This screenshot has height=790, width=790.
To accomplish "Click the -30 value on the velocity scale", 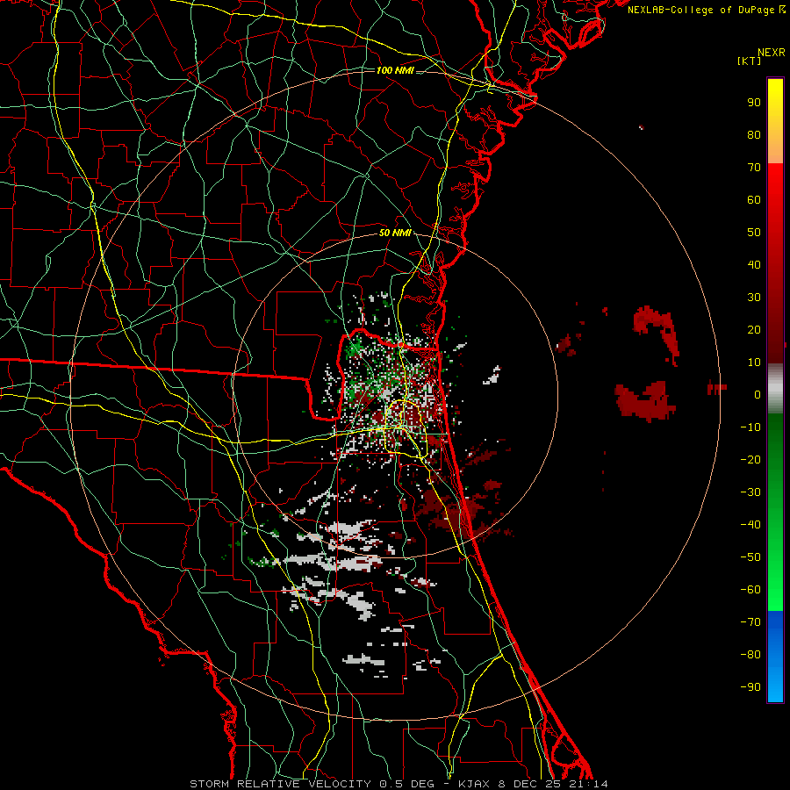I will click(750, 492).
